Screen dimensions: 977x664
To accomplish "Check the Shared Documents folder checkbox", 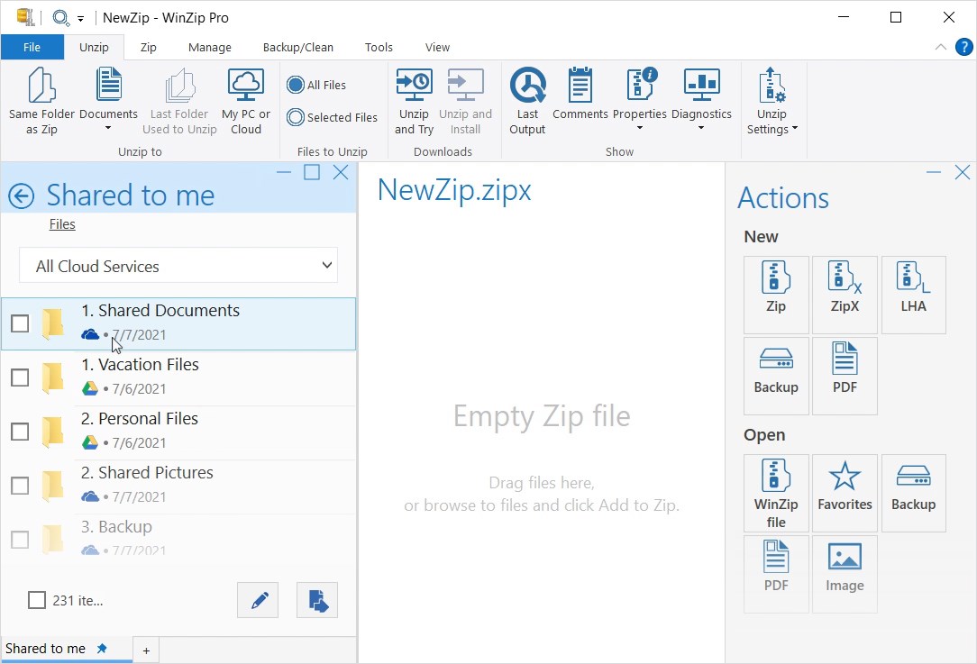I will coord(20,323).
